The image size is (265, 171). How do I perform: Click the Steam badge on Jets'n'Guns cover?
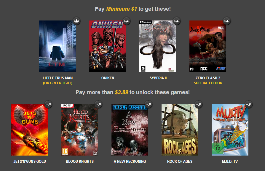(x=48, y=104)
